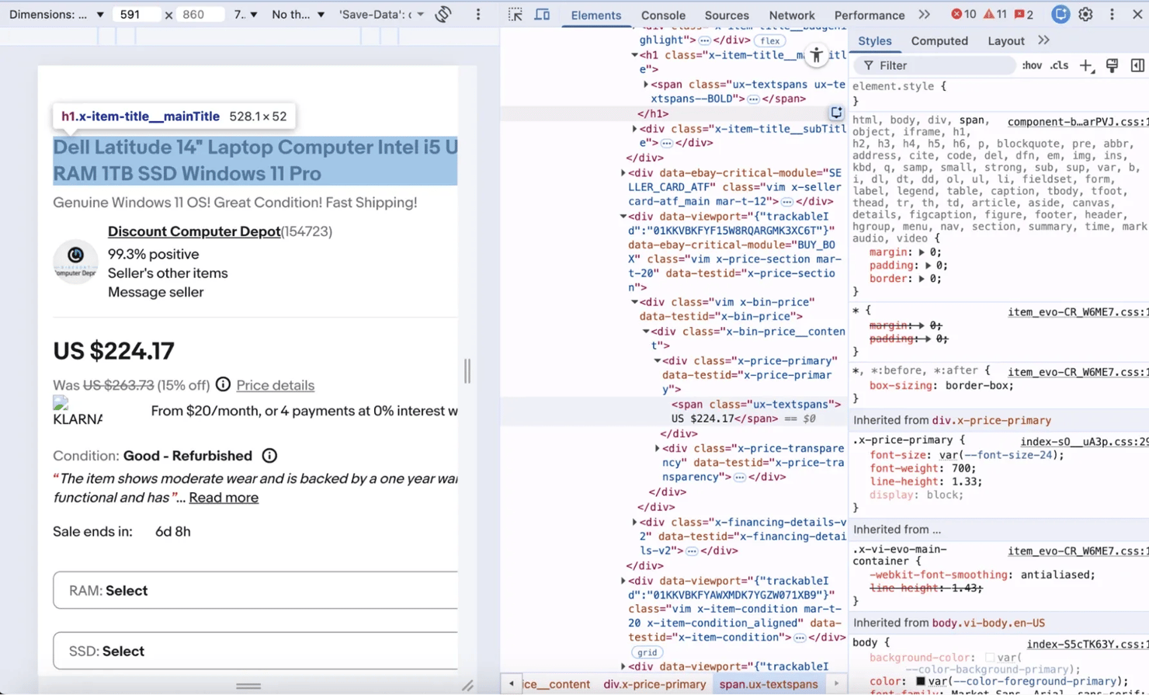Click the Read more link
The height and width of the screenshot is (695, 1149).
click(224, 498)
